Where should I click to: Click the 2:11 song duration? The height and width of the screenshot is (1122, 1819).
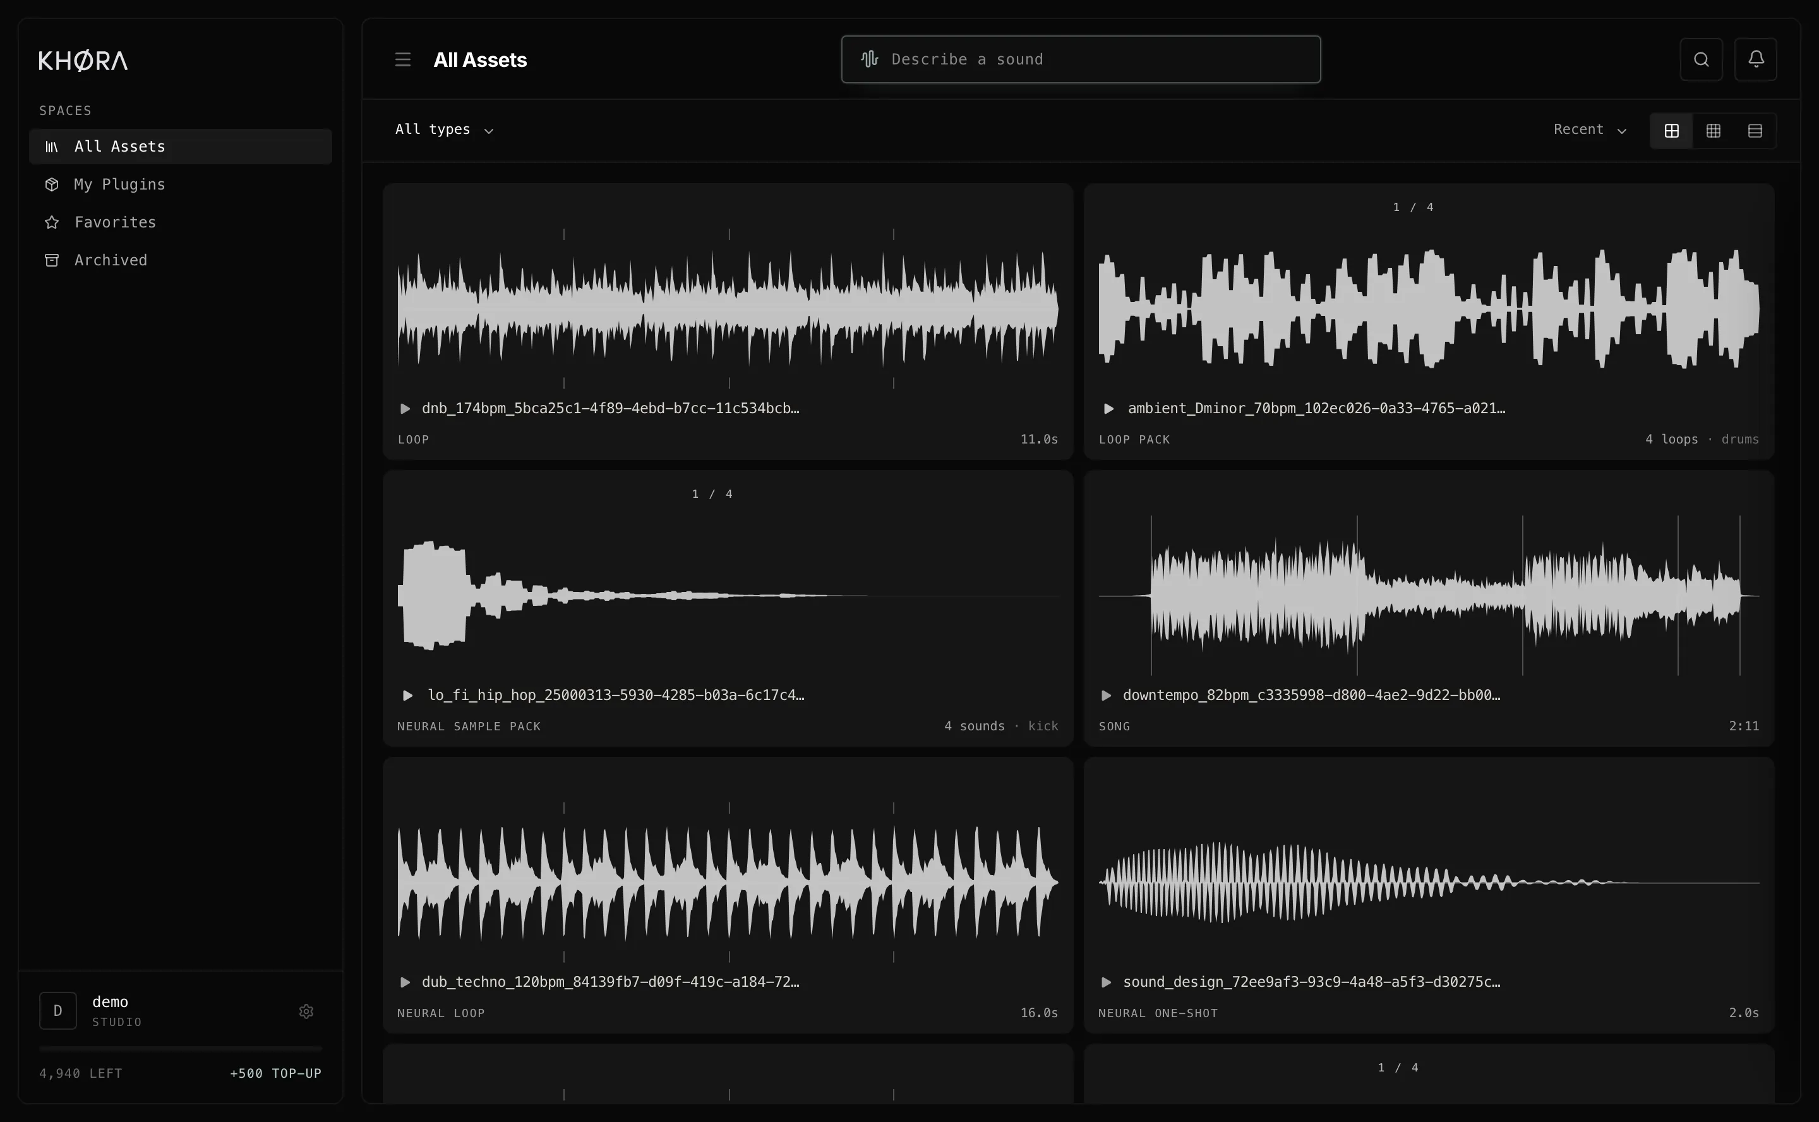point(1743,727)
